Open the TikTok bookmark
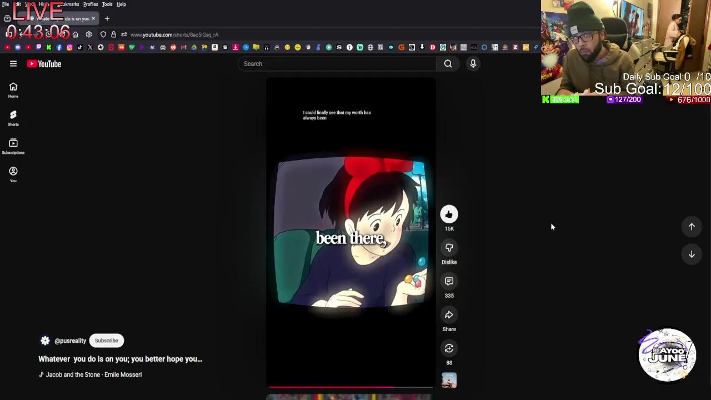711x400 pixels. coord(80,47)
